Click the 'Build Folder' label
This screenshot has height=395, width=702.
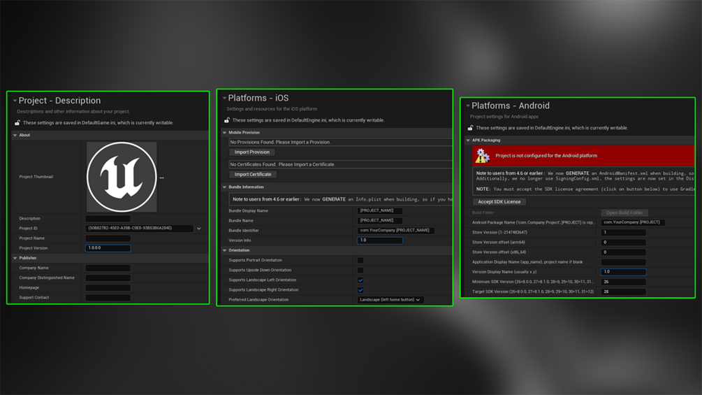click(483, 213)
